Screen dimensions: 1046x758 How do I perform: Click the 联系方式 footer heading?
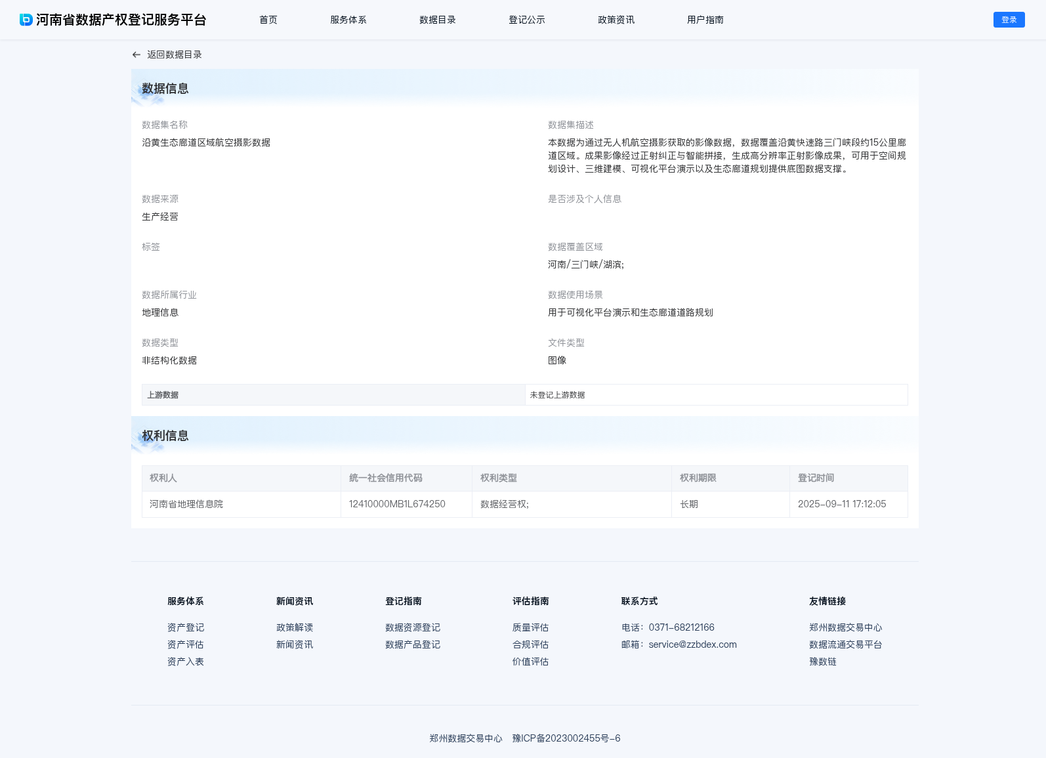click(x=640, y=601)
